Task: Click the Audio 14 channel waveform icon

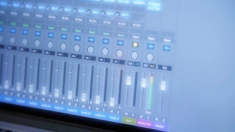Action: click(x=106, y=41)
